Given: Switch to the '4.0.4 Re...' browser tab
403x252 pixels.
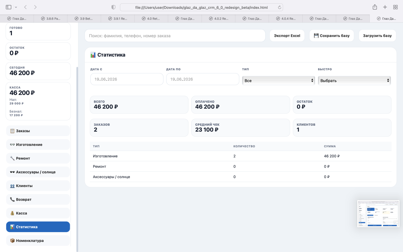Looking at the screenshot, I should (x=286, y=19).
